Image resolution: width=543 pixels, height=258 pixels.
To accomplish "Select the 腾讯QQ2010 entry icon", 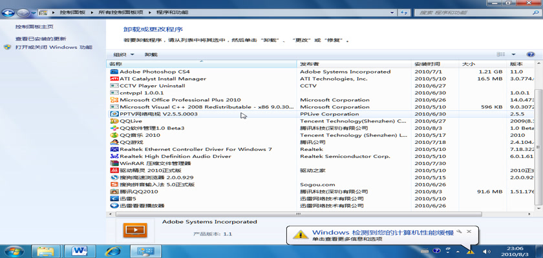I will pyautogui.click(x=114, y=192).
